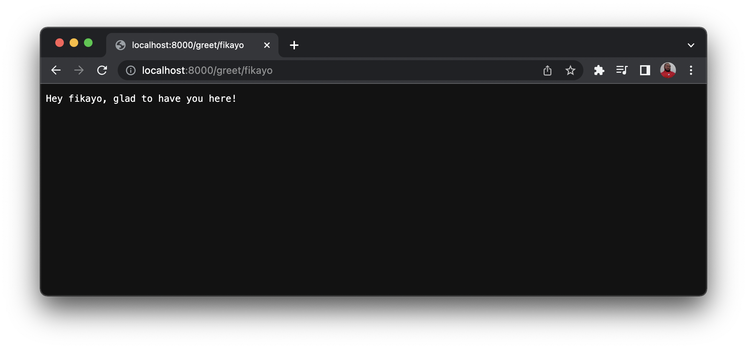
Task: Open the tab search chevron at top right
Action: pyautogui.click(x=691, y=45)
